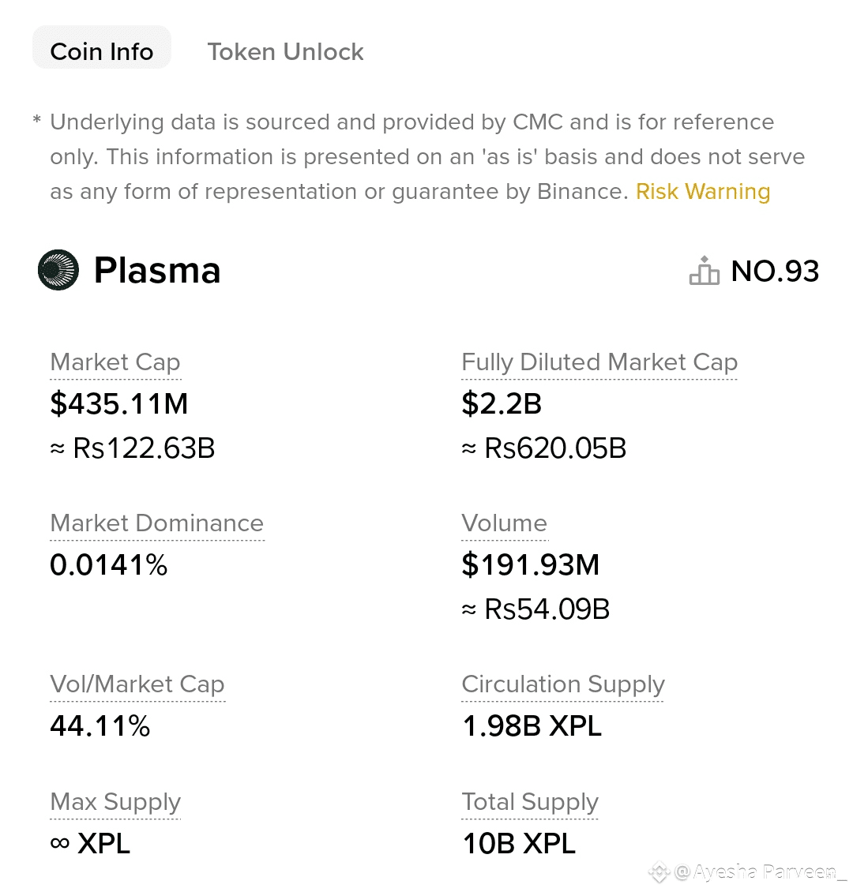Click the $191.93M volume value
The width and height of the screenshot is (853, 892).
coord(531,565)
